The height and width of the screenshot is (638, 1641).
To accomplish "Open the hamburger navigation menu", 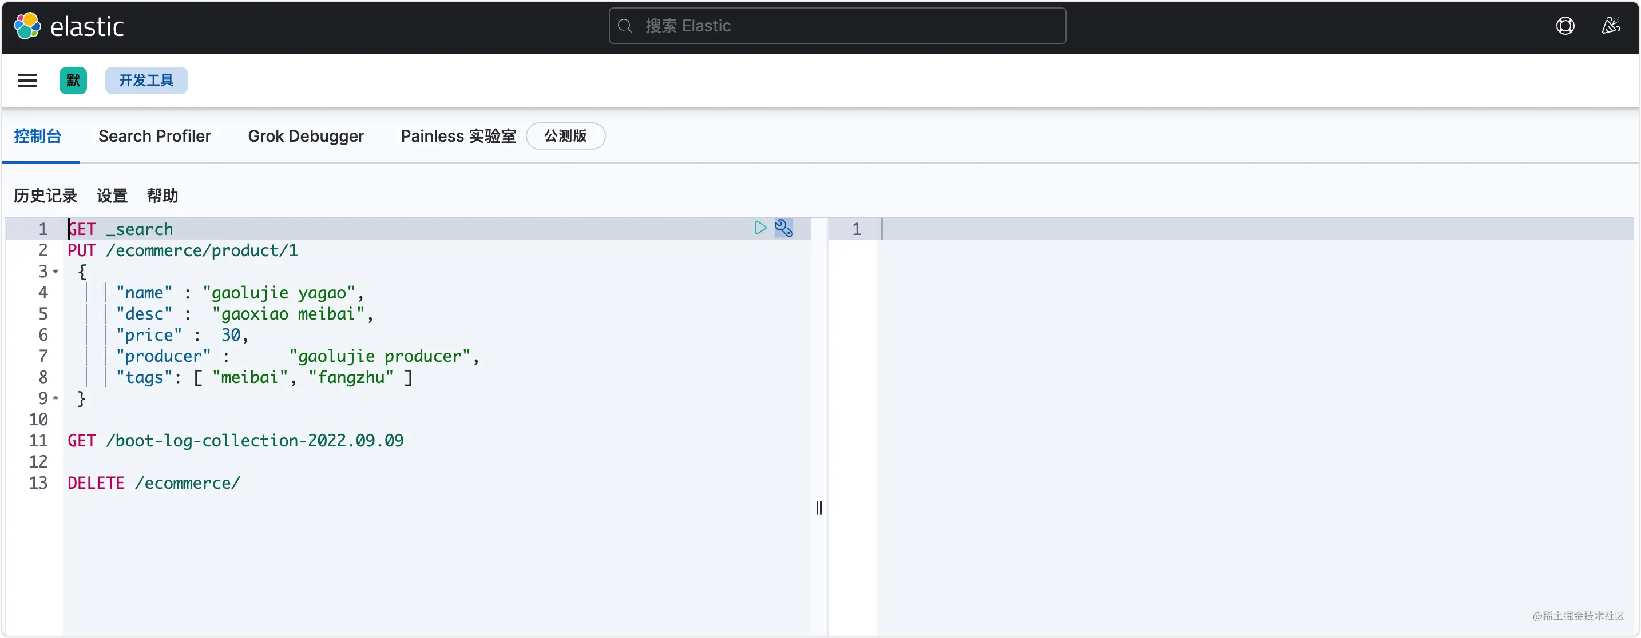I will [27, 80].
